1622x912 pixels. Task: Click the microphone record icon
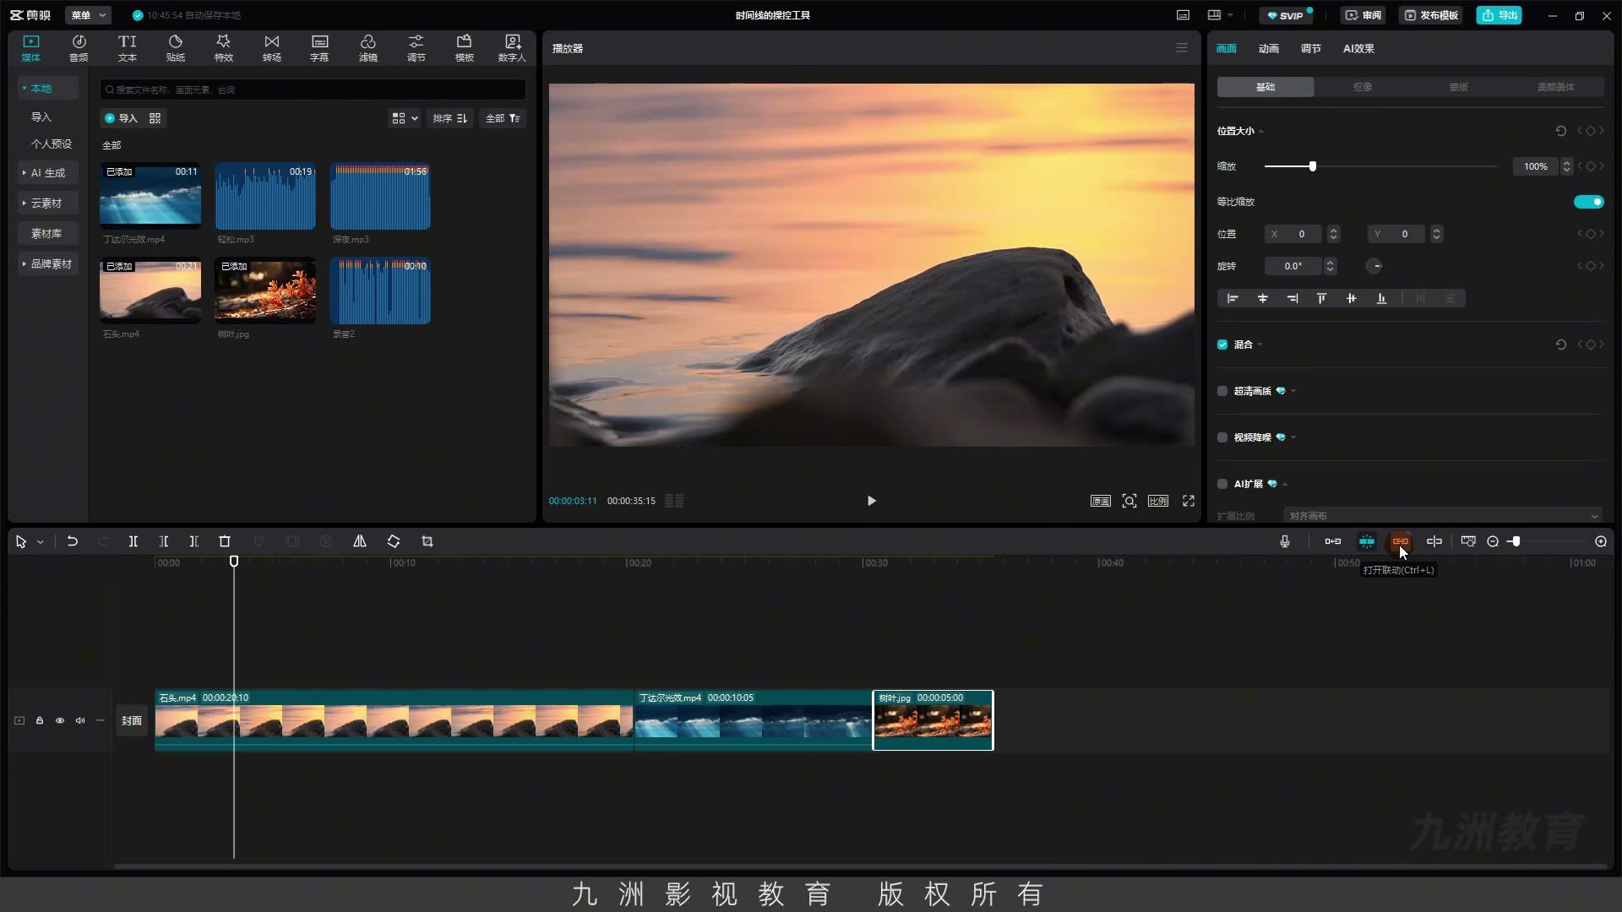tap(1285, 541)
